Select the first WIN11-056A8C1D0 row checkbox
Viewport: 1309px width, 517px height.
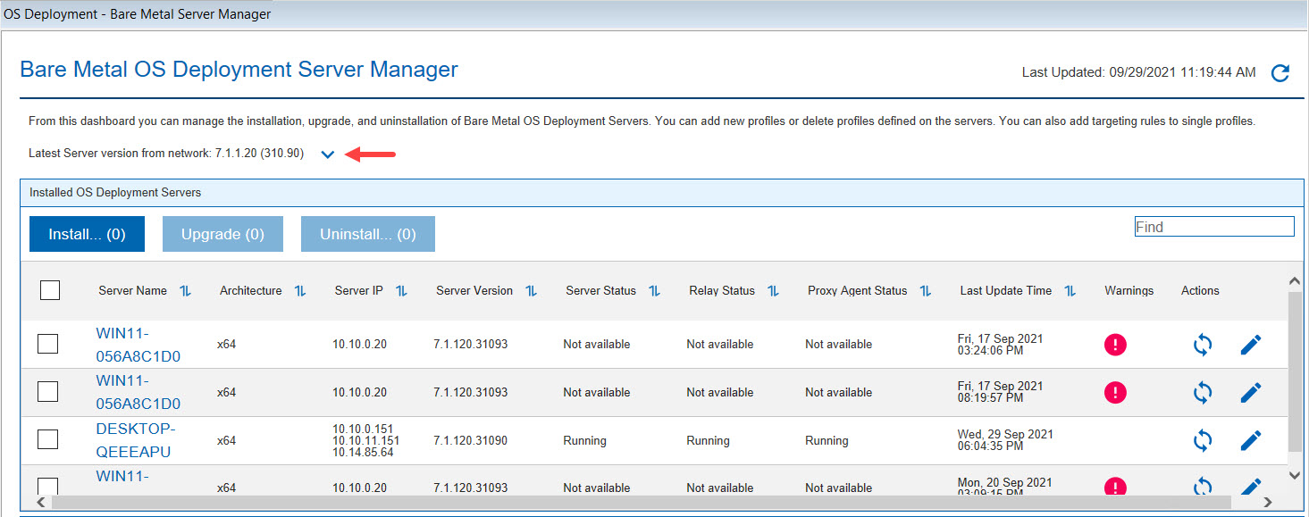48,344
